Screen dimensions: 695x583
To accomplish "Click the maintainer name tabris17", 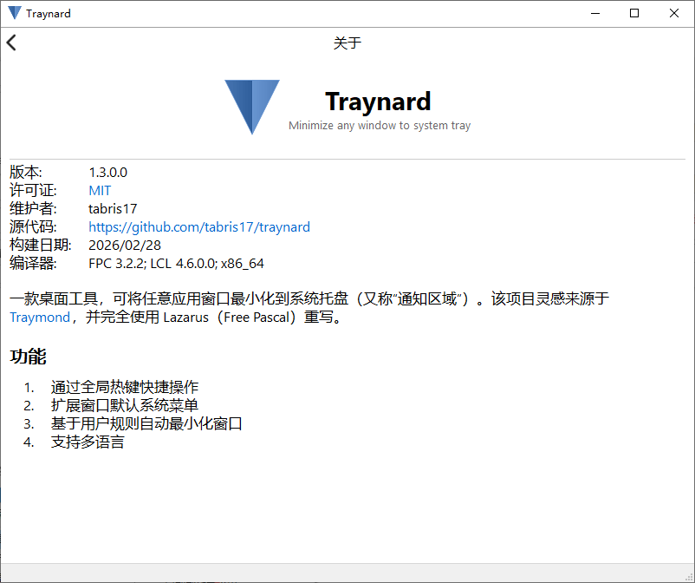I will pos(113,208).
